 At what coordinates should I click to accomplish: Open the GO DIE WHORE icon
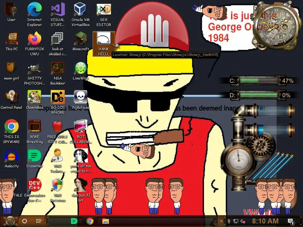pos(58,102)
